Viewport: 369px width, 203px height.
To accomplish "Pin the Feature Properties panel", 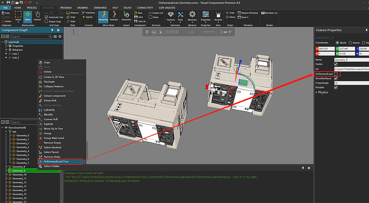I will coord(366,30).
